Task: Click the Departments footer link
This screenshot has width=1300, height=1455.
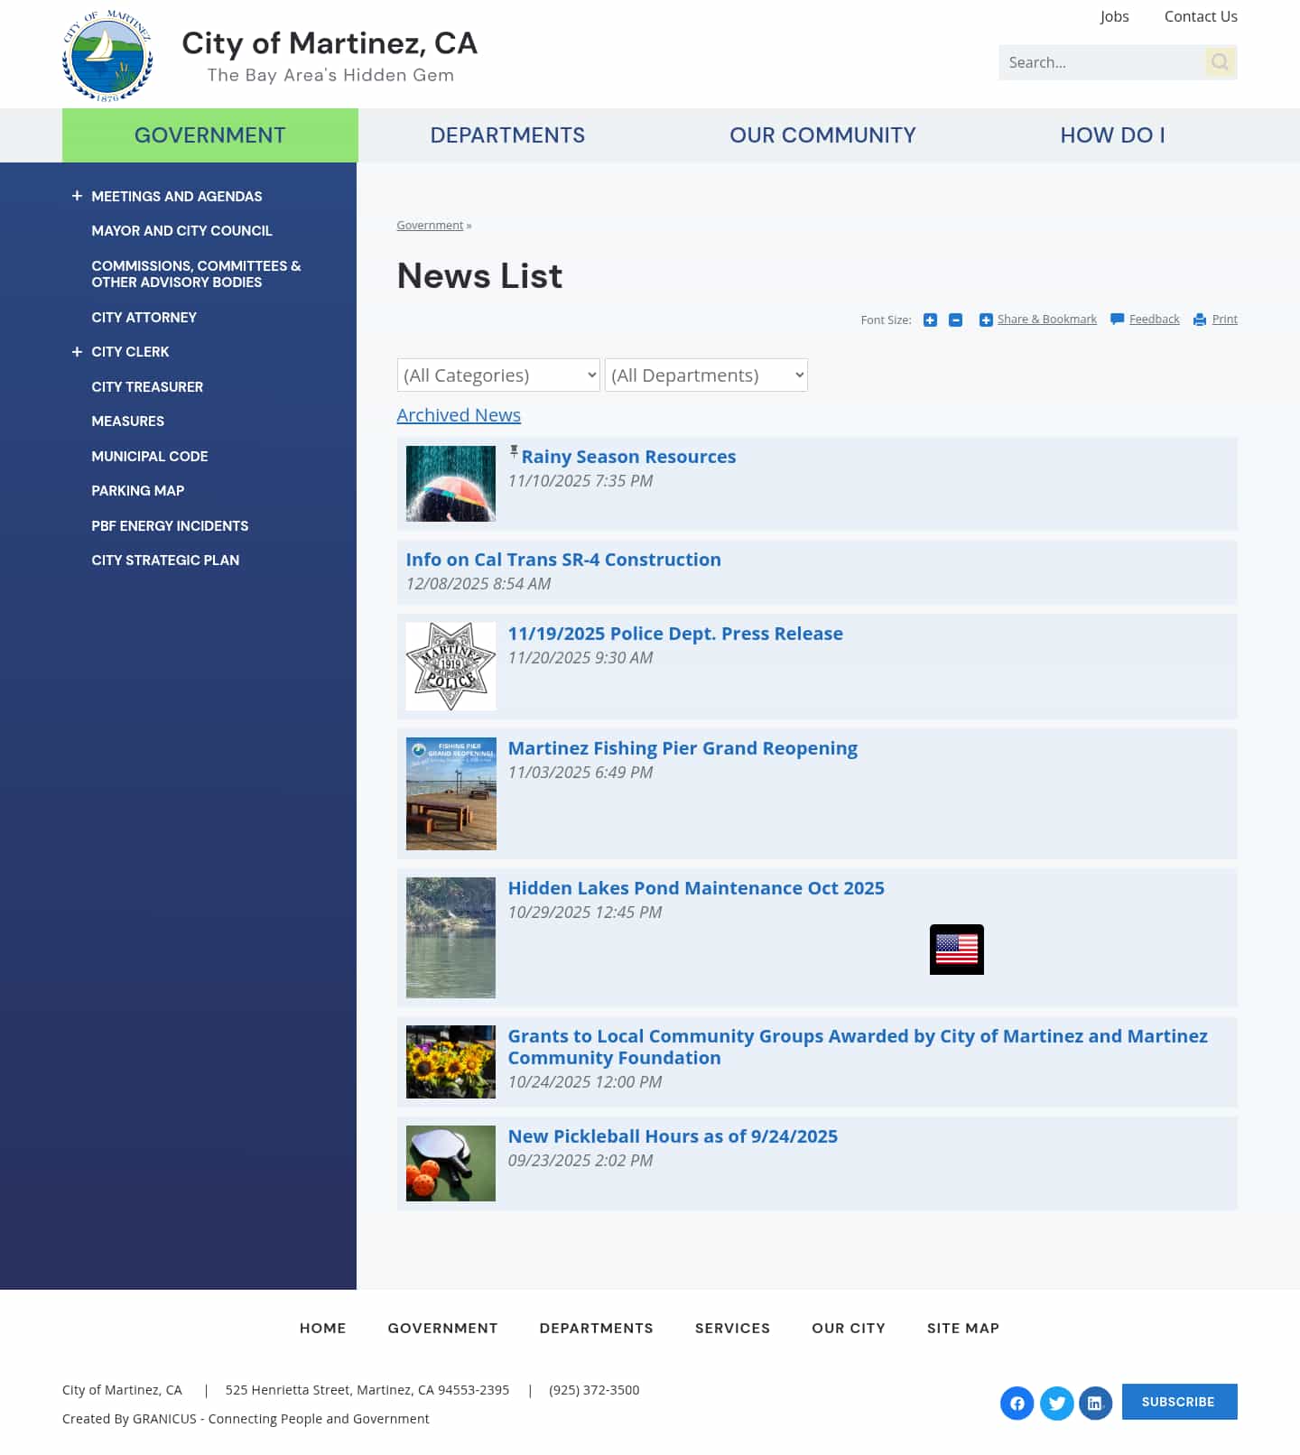Action: coord(596,1329)
